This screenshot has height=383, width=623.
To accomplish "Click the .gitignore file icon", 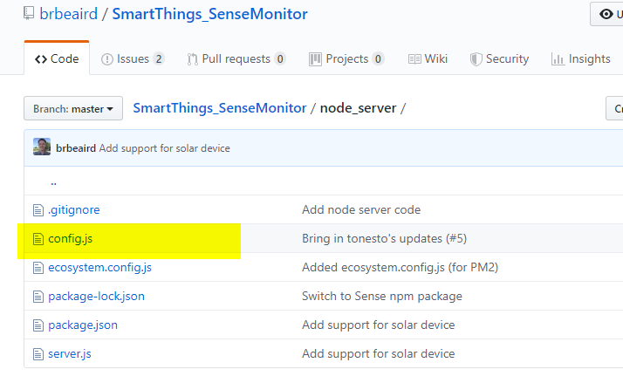I will tap(38, 209).
